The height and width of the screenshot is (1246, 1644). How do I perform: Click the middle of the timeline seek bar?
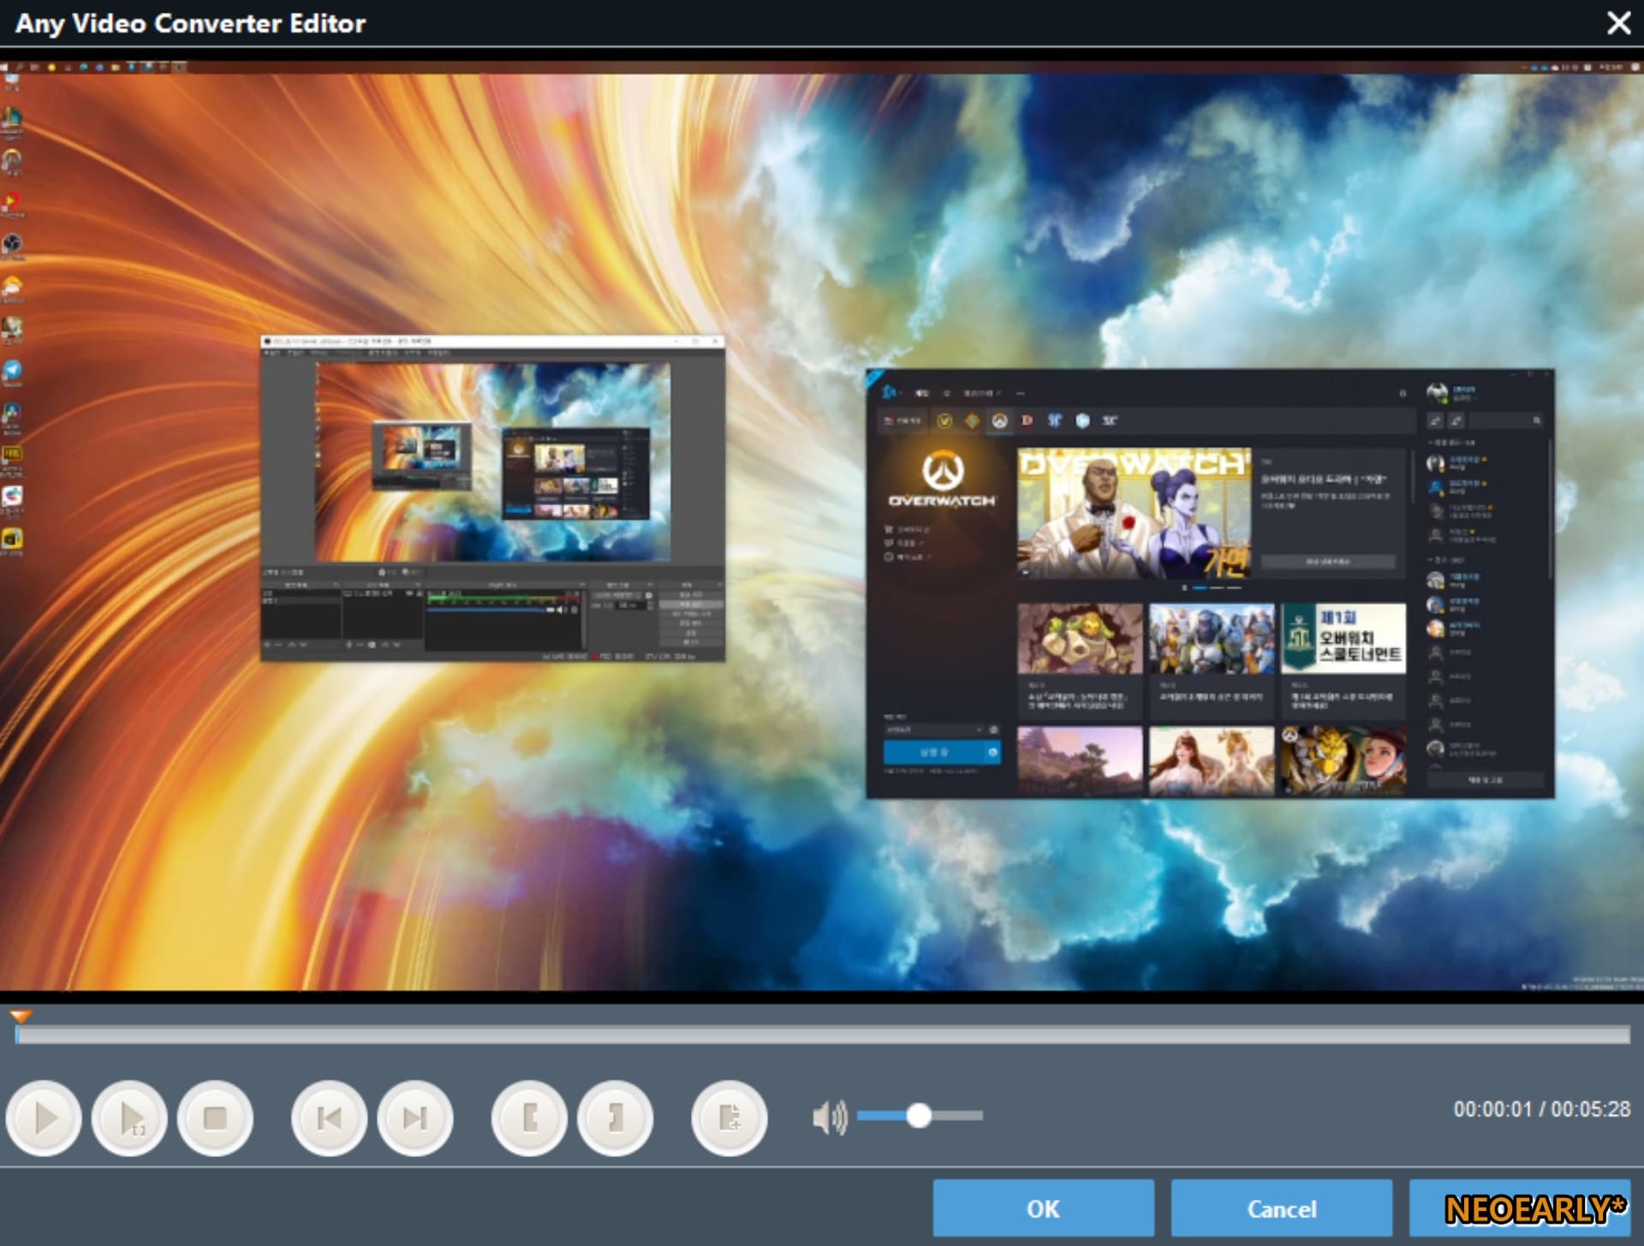pyautogui.click(x=822, y=1035)
